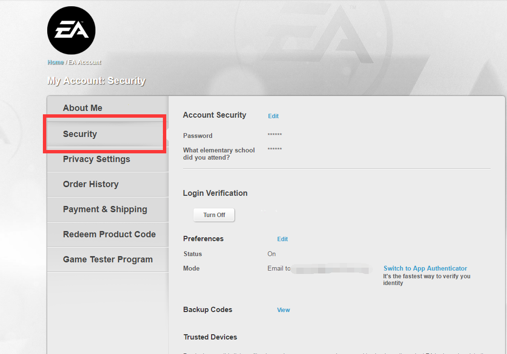The height and width of the screenshot is (354, 507).
Task: Turn Off Login Verification
Action: 214,215
